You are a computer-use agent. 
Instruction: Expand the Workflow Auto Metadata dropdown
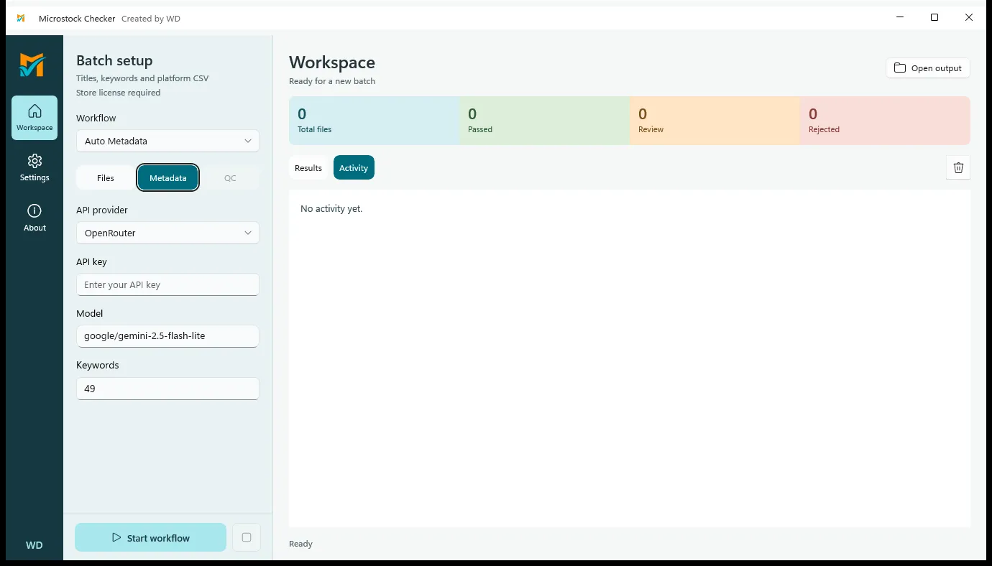pyautogui.click(x=167, y=141)
